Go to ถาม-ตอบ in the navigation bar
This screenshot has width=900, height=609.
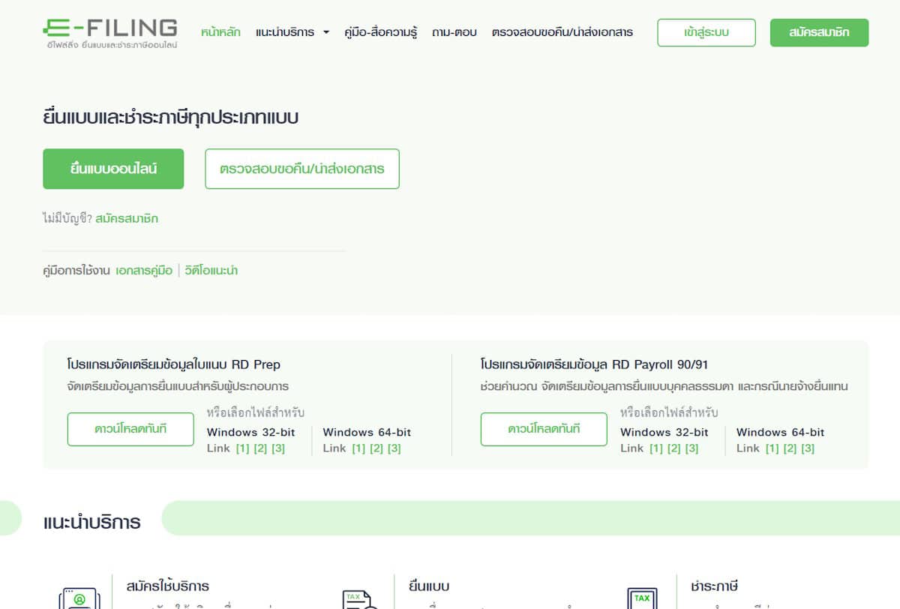coord(454,32)
